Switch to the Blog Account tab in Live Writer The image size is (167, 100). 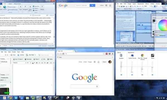[x=18, y=4]
